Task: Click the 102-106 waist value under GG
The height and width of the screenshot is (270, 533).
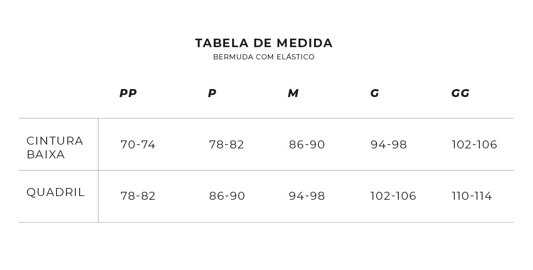Action: tap(474, 145)
